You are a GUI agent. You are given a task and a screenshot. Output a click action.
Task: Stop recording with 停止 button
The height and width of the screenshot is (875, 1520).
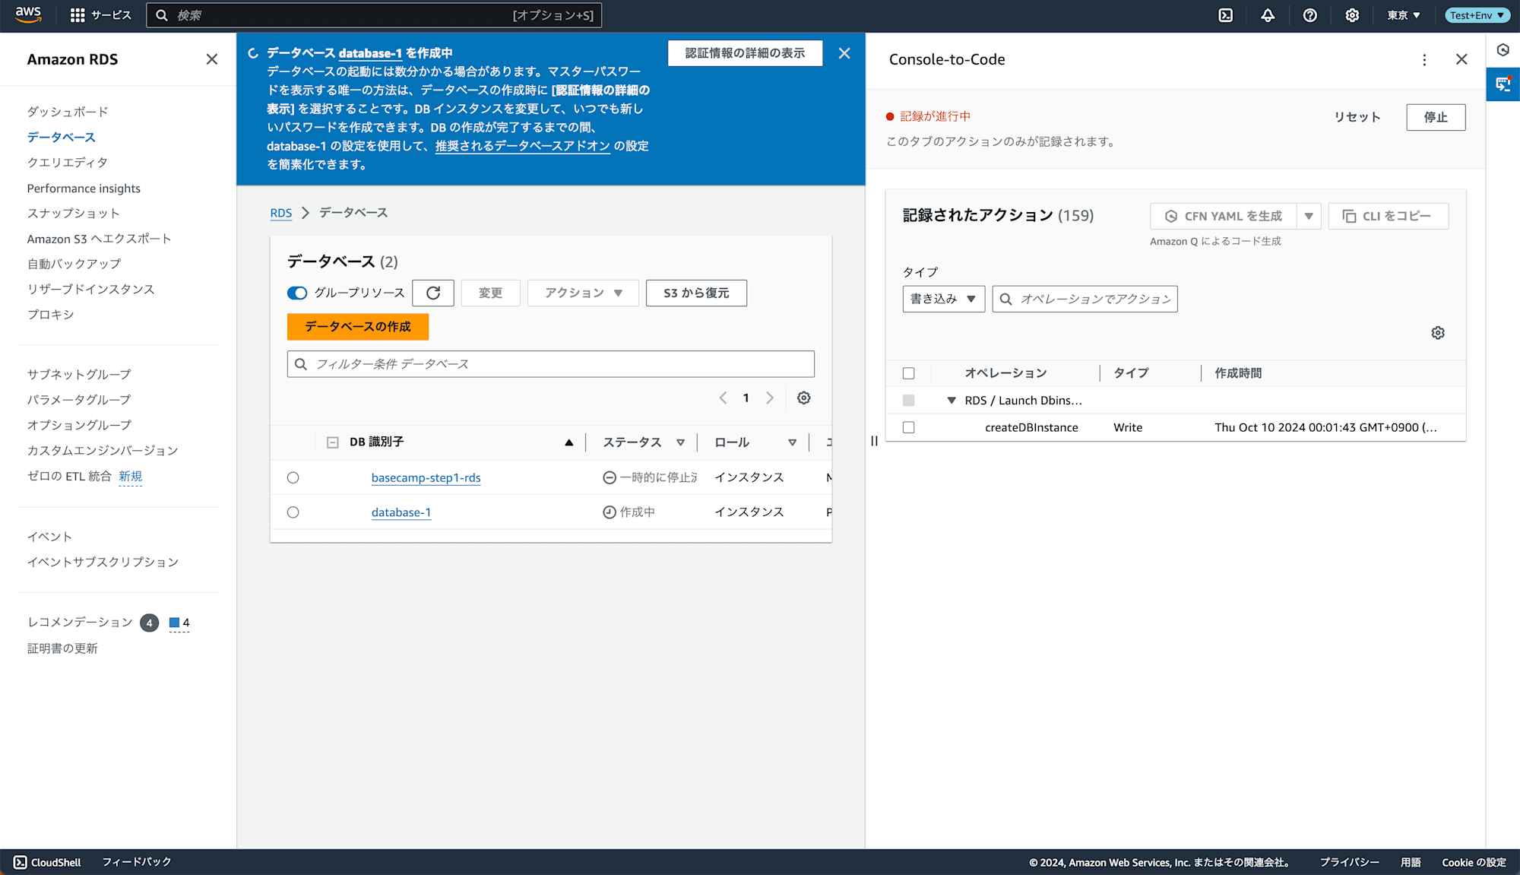coord(1436,117)
